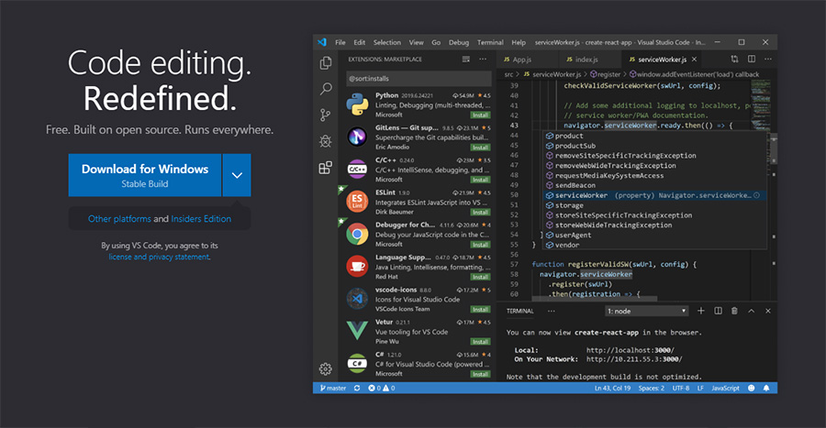The image size is (826, 428).
Task: Click the C# extension icon
Action: 357,363
